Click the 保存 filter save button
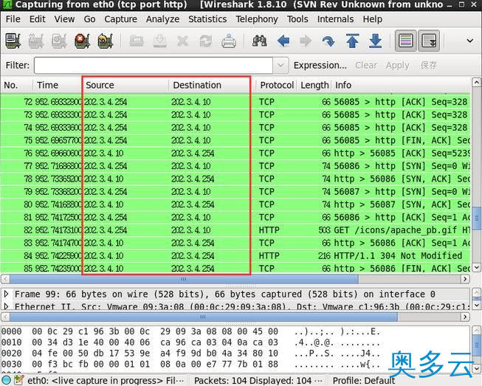 429,65
